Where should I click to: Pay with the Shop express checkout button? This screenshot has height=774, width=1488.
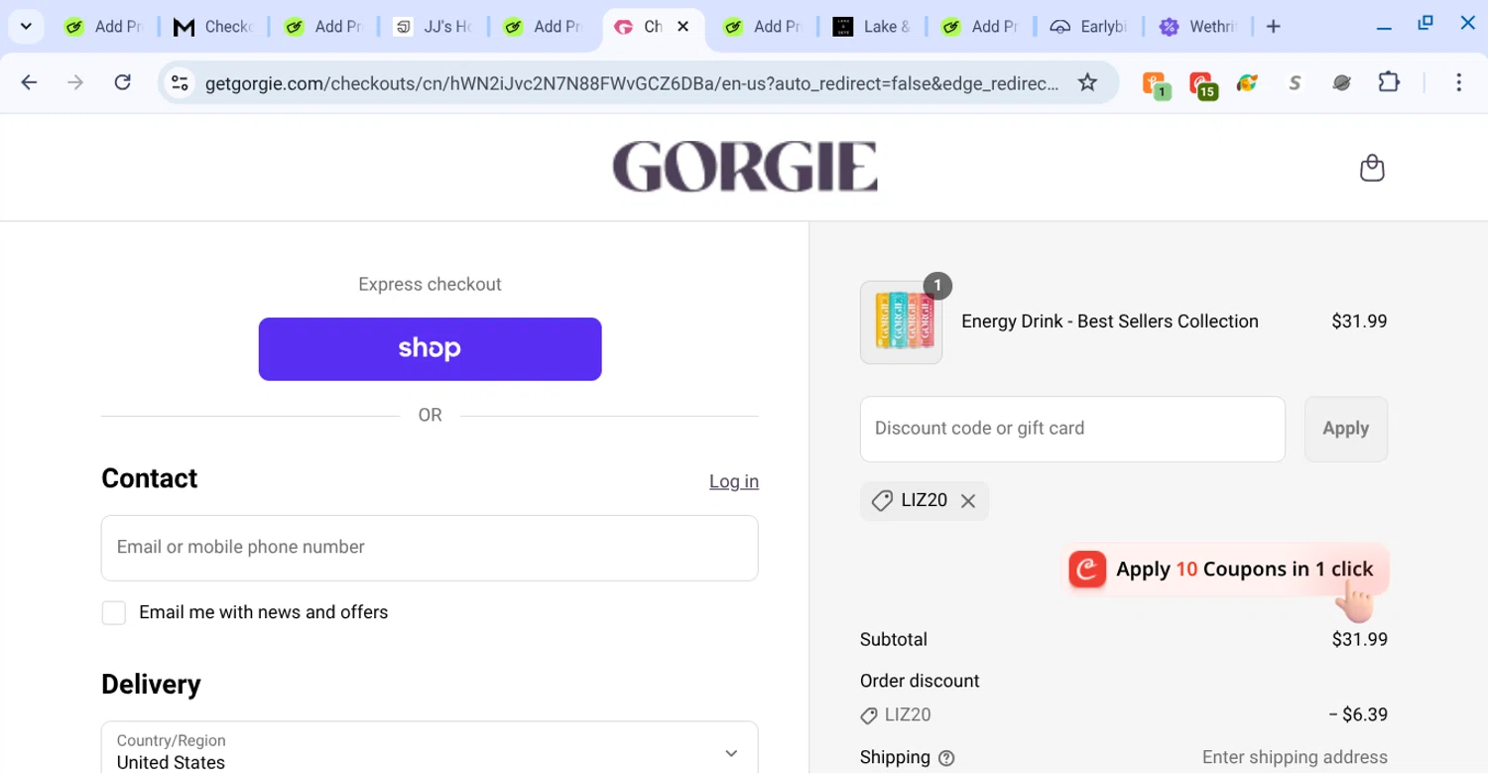coord(430,348)
